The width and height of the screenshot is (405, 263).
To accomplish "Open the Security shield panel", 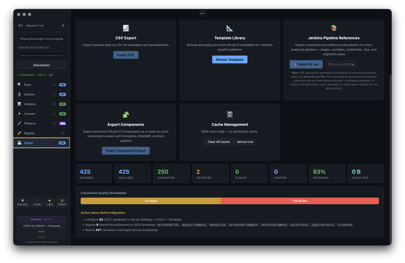I will [23, 202].
